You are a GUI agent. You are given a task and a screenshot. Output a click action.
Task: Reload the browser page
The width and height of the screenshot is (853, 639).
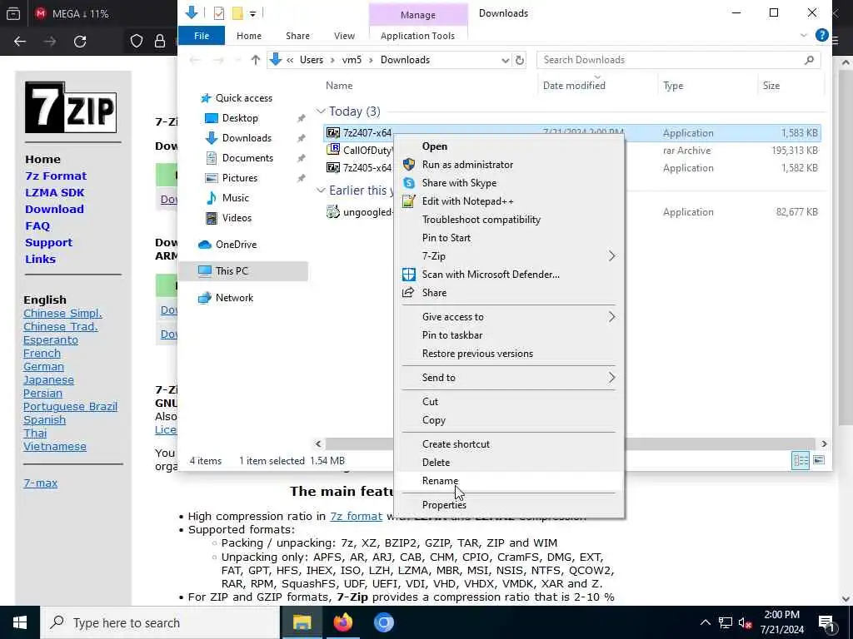pos(80,42)
